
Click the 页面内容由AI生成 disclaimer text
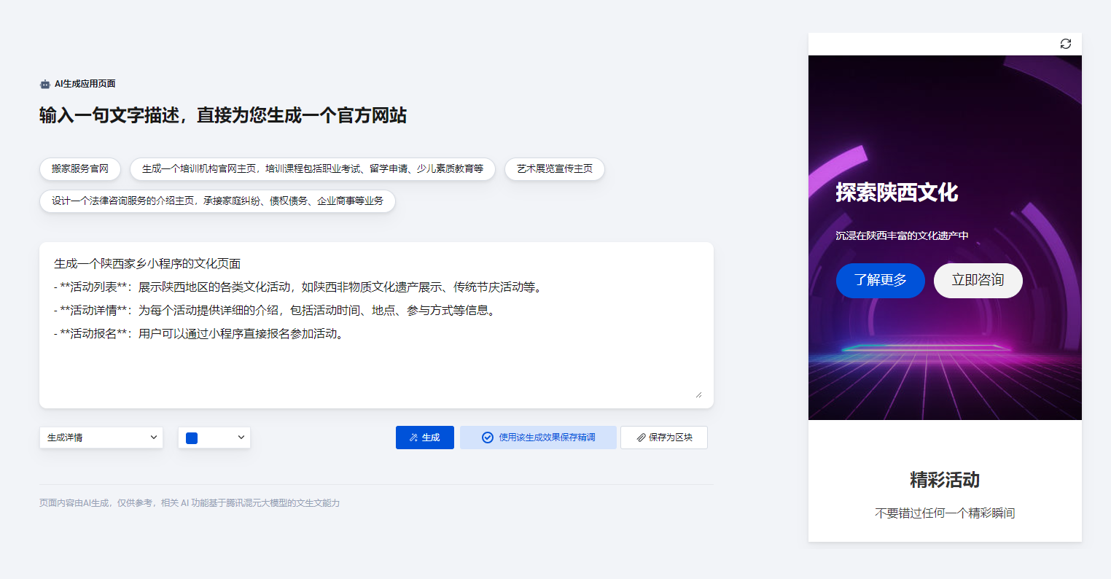190,503
